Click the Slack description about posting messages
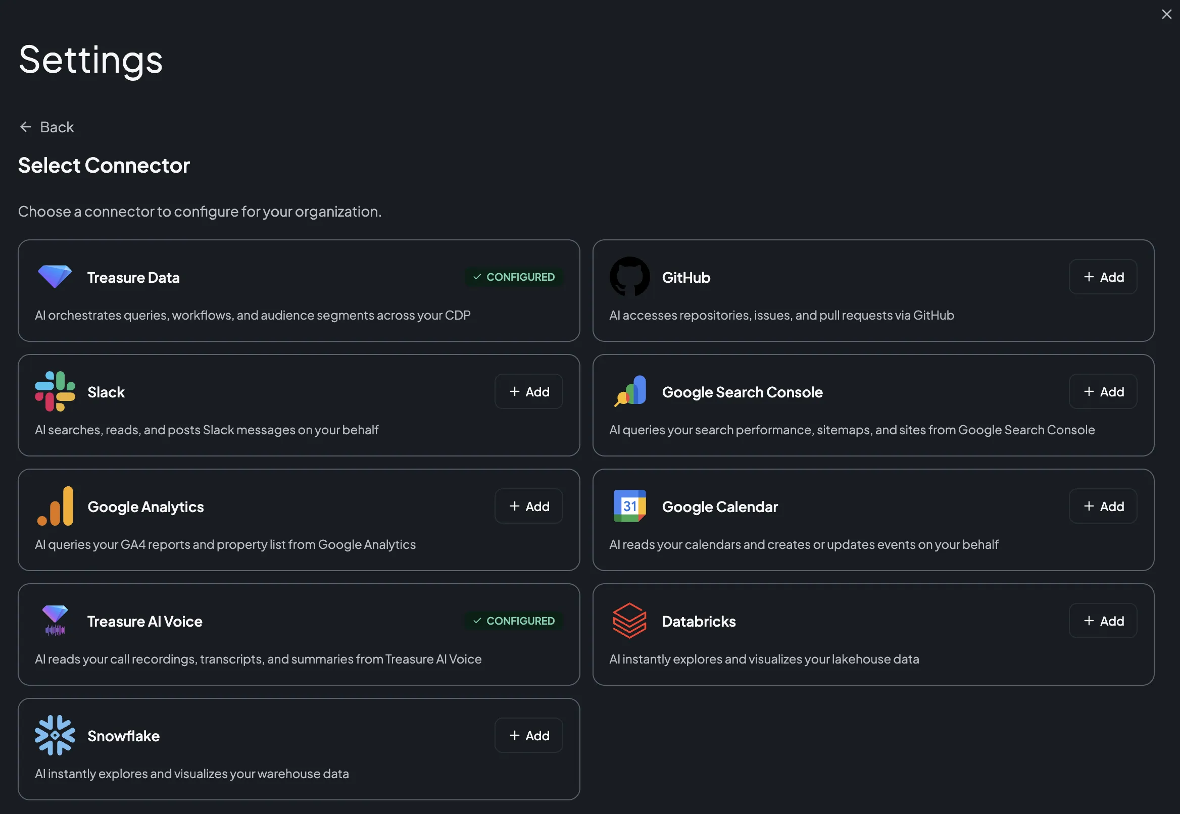 click(207, 430)
